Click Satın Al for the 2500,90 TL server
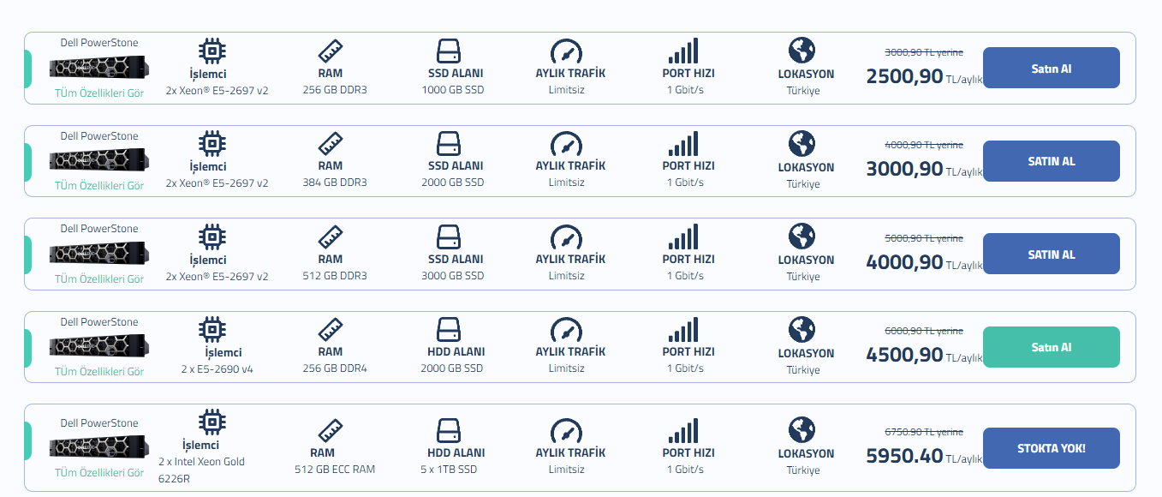The width and height of the screenshot is (1162, 497). click(x=1051, y=69)
